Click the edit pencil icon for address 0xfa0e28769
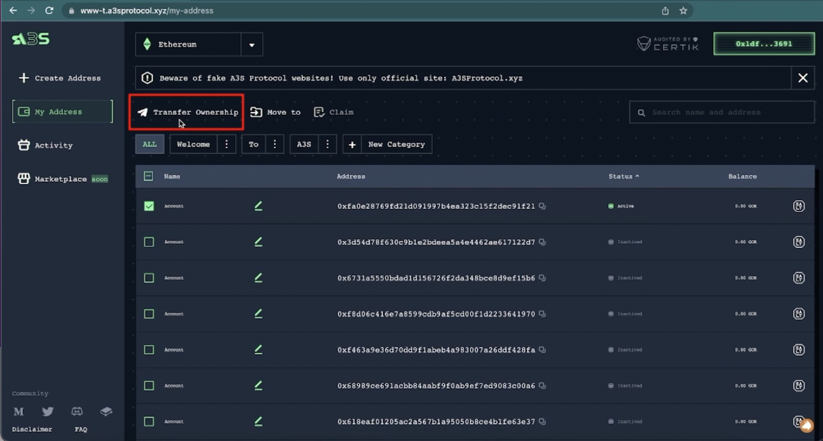 [x=258, y=206]
